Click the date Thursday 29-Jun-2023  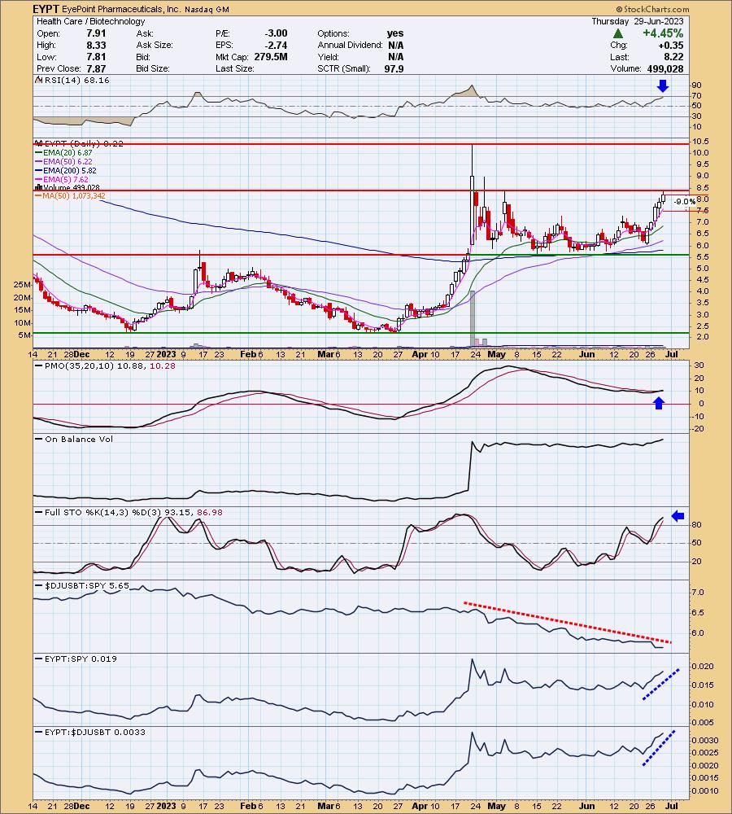click(638, 21)
